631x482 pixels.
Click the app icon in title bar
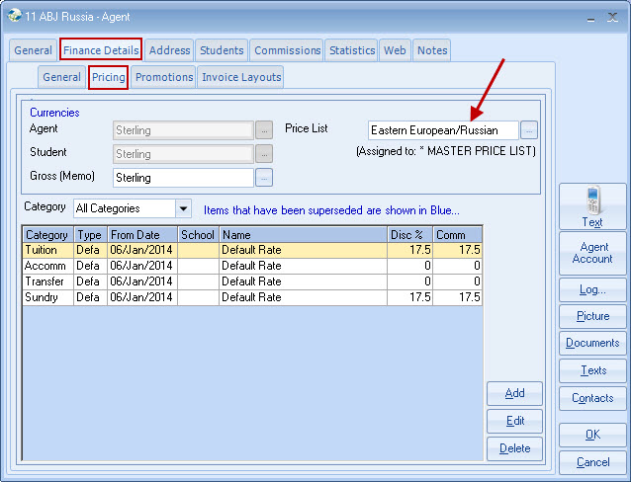[x=15, y=17]
